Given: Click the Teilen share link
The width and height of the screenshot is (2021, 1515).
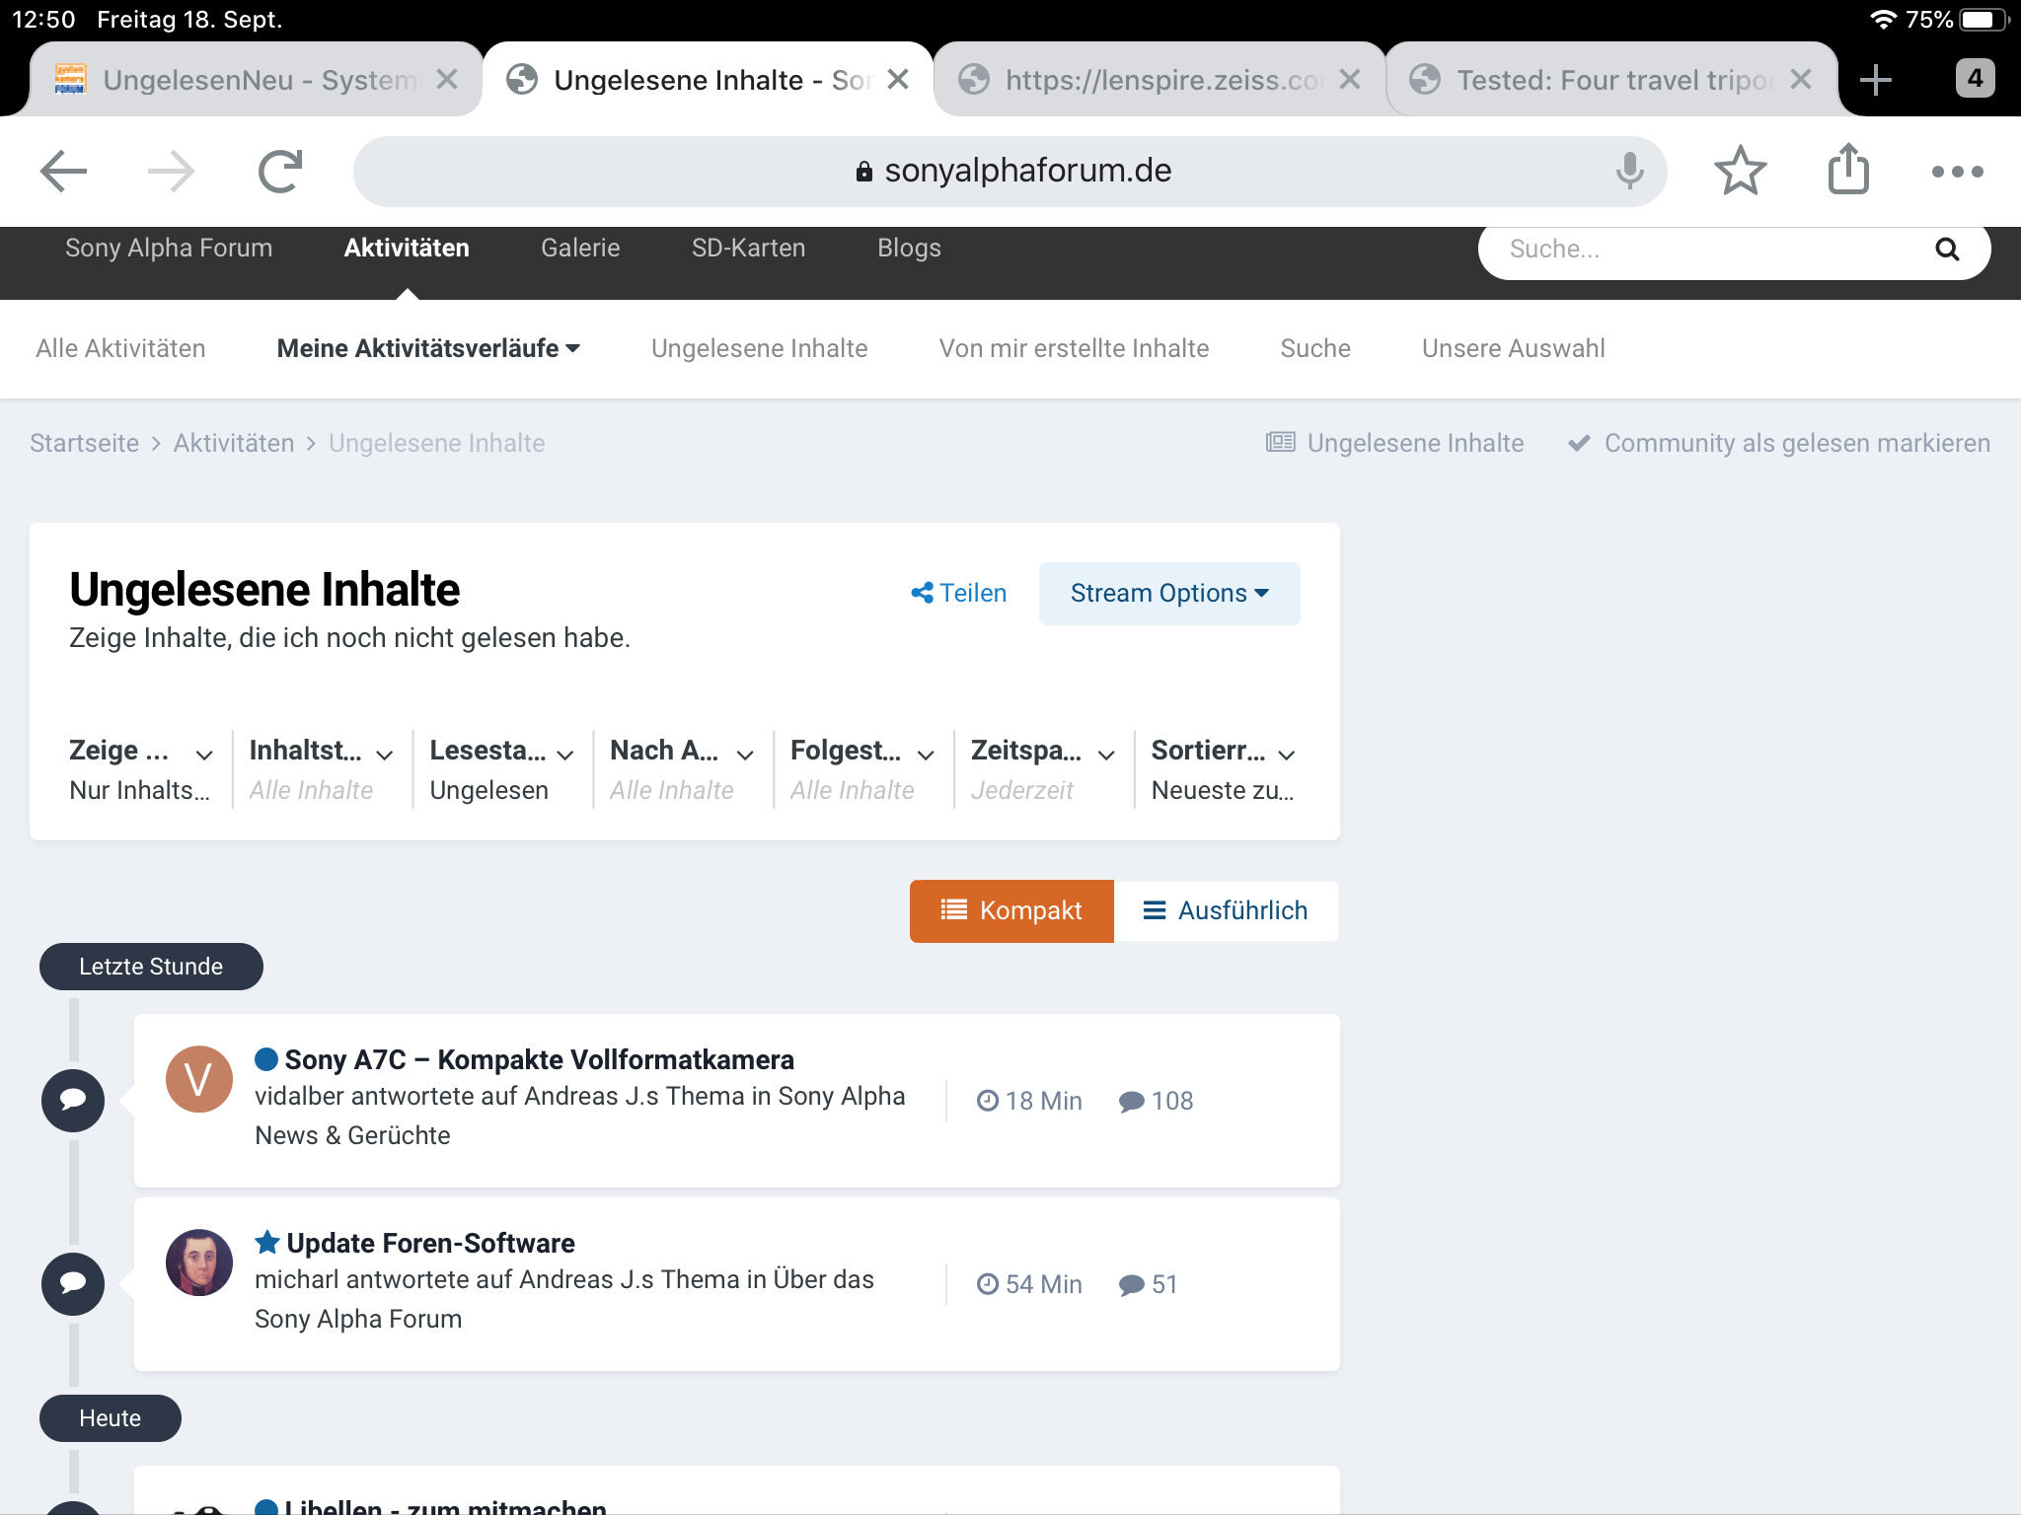Looking at the screenshot, I should coord(959,593).
